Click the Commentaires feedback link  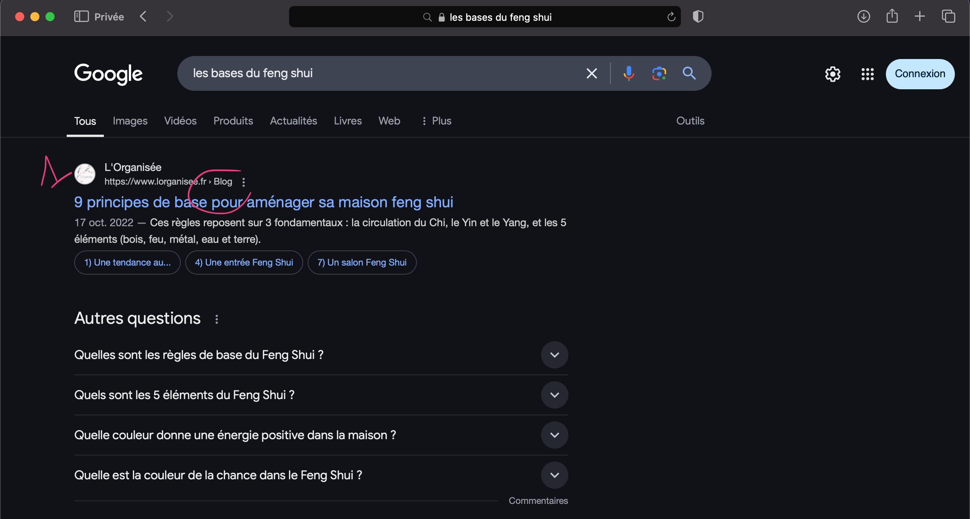538,501
